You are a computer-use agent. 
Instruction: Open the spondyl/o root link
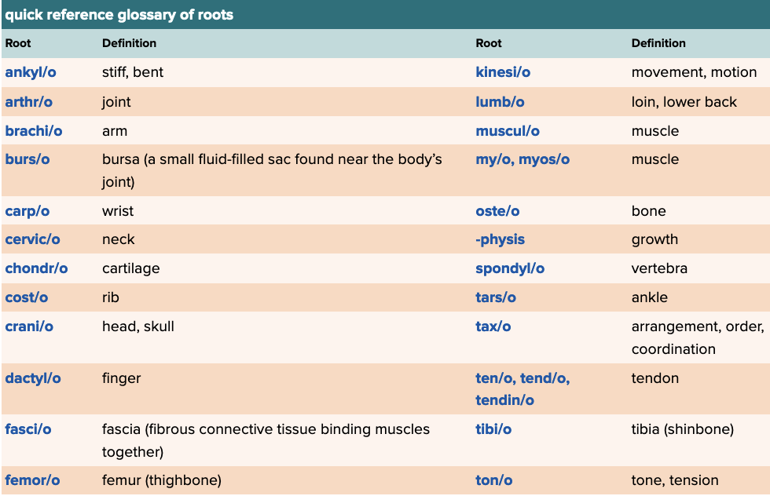coord(510,268)
